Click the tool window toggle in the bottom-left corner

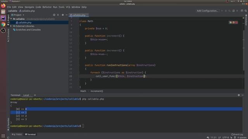[8, 137]
